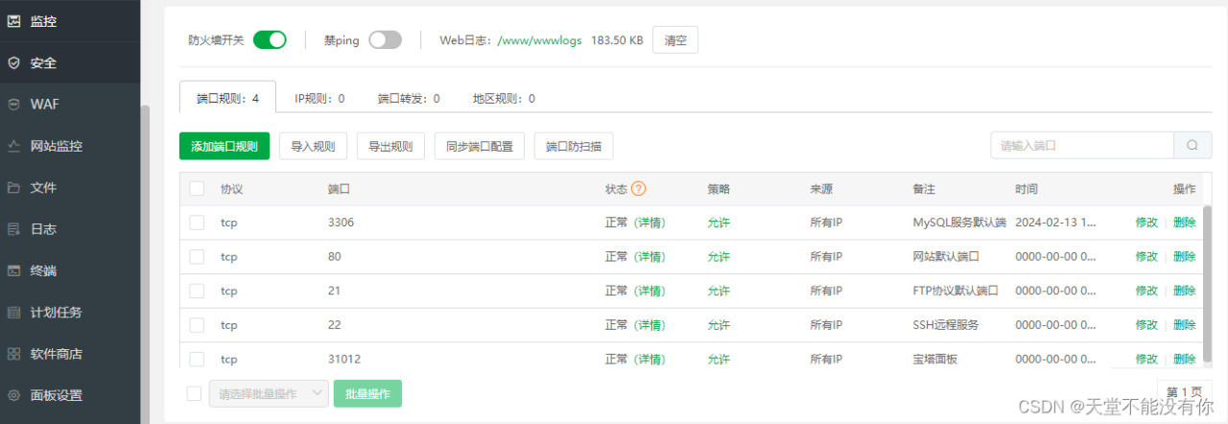Click 修改 for port 80
Image resolution: width=1228 pixels, height=424 pixels.
click(1146, 256)
